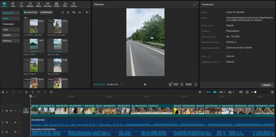Expand the Knihovna library dropdown
276x137 pixels.
click(11, 41)
